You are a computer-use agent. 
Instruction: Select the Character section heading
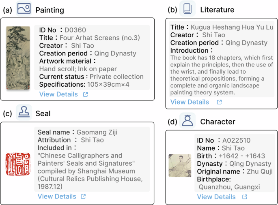(x=218, y=122)
